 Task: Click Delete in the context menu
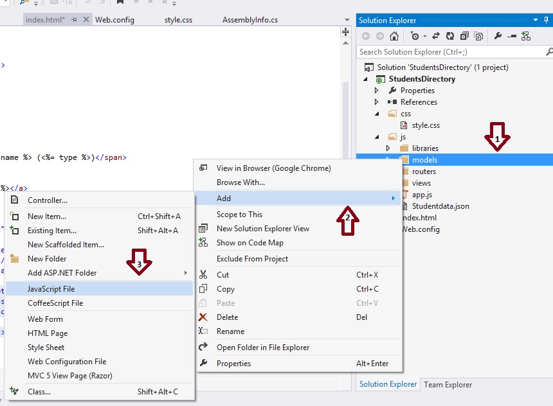click(x=298, y=317)
